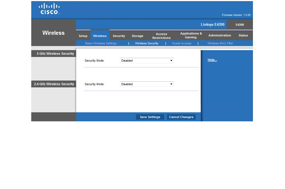Open Applications & Gaming tab
The height and width of the screenshot is (189, 285).
[191, 35]
